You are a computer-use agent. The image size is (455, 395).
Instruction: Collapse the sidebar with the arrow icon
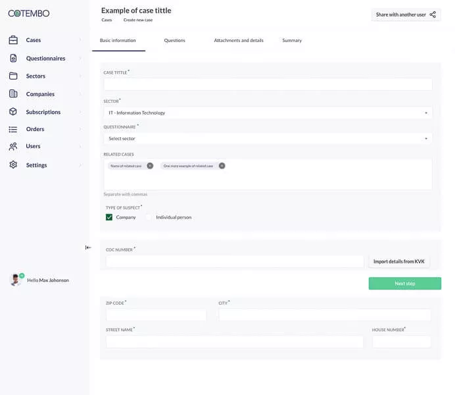pyautogui.click(x=88, y=248)
